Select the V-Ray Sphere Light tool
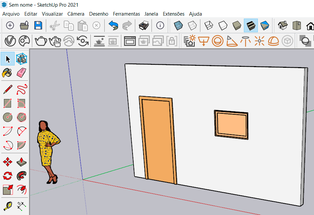 tap(218, 41)
